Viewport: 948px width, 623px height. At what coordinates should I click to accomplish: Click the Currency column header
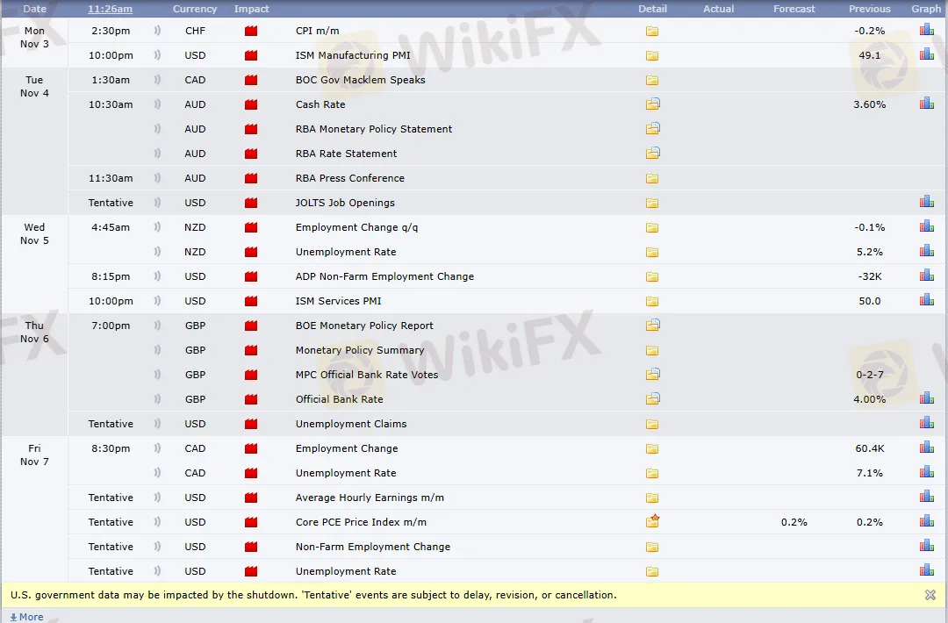pos(195,9)
